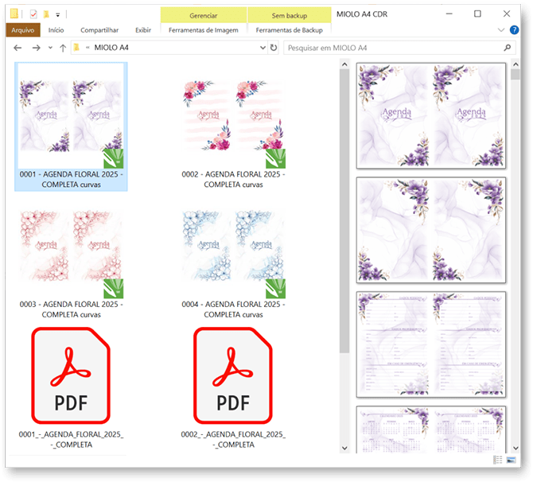Click the Back navigation arrow
Screen dimensions: 533x482
18,48
